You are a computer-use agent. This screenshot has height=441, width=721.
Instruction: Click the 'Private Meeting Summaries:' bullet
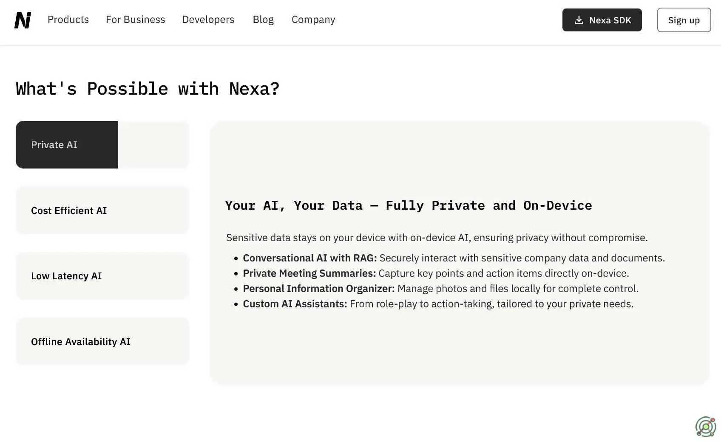436,273
